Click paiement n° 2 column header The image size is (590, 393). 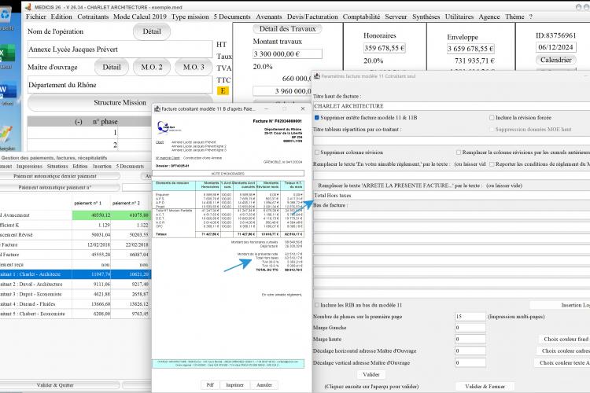pyautogui.click(x=126, y=203)
